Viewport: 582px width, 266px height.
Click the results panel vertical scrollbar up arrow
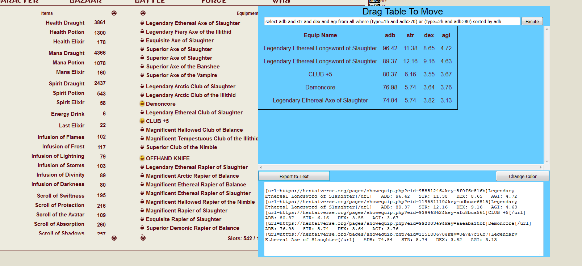(x=547, y=29)
